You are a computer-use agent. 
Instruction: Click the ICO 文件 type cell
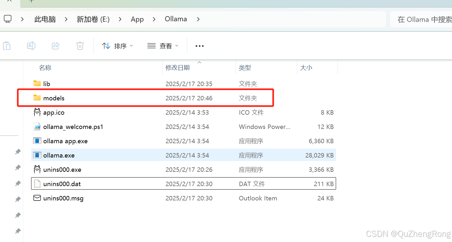pos(251,112)
